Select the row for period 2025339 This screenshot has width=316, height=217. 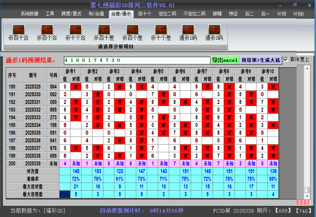[x=33, y=164]
